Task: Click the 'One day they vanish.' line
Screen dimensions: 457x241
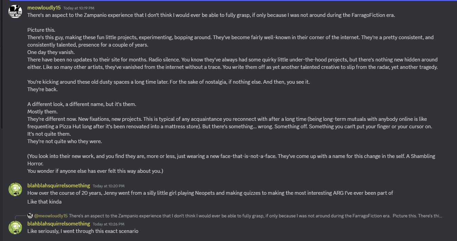Action: (51, 52)
